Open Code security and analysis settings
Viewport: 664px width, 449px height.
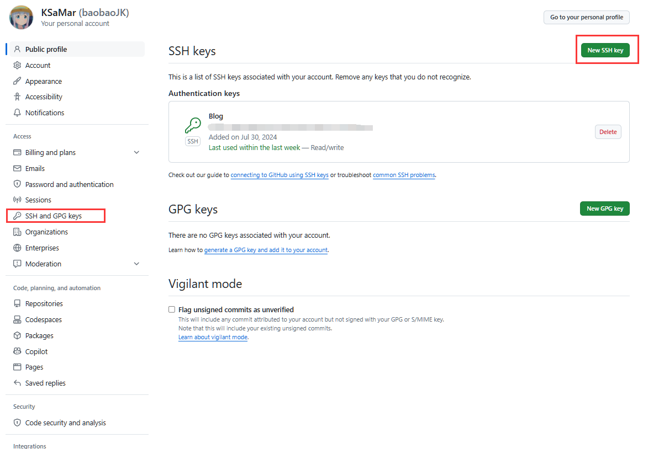[77, 423]
